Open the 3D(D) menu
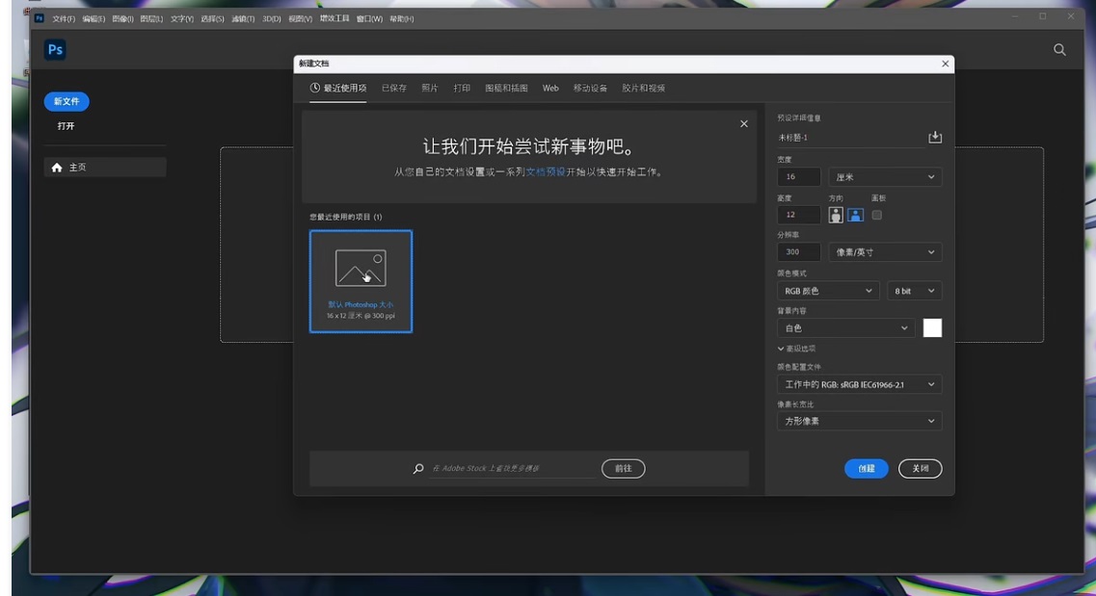The width and height of the screenshot is (1096, 596). [x=272, y=19]
